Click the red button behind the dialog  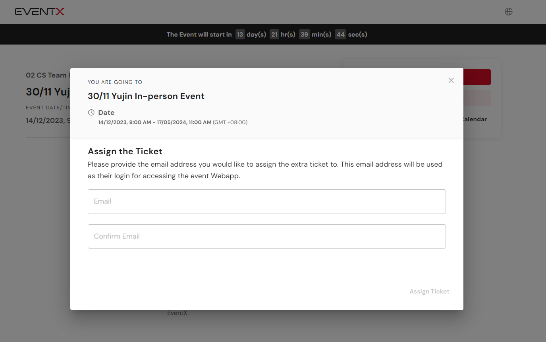click(x=477, y=77)
